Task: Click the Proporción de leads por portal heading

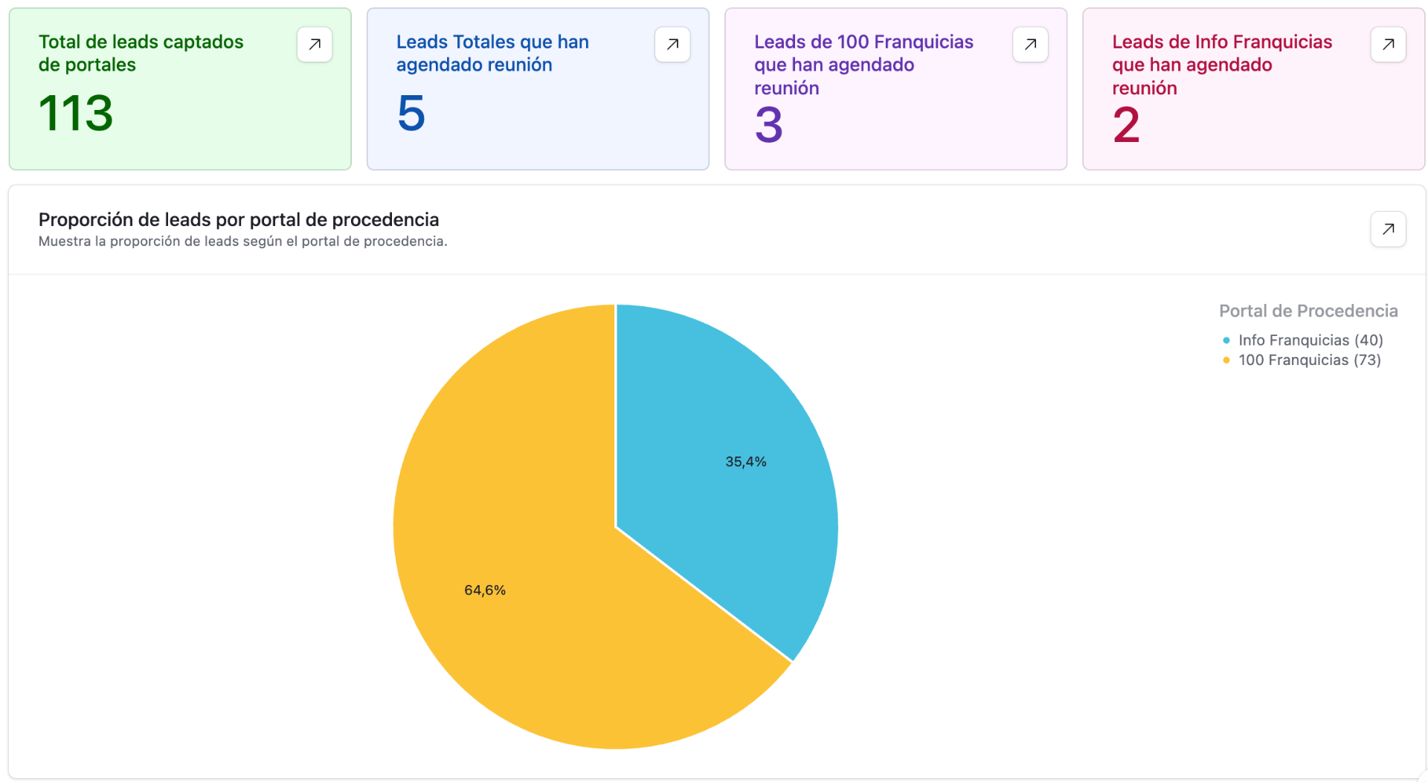Action: [x=239, y=220]
